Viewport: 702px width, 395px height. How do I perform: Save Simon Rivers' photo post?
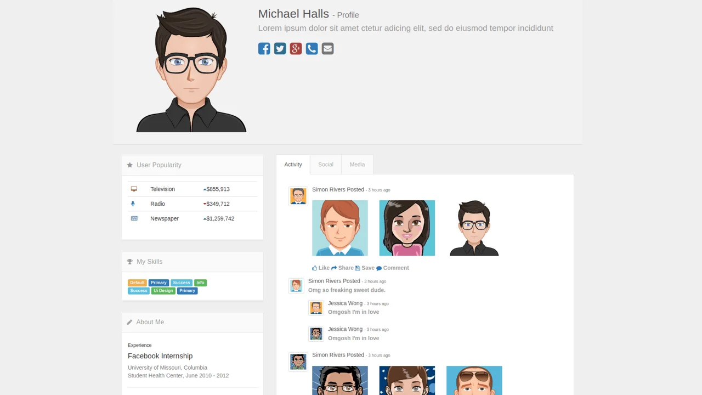[x=365, y=268]
